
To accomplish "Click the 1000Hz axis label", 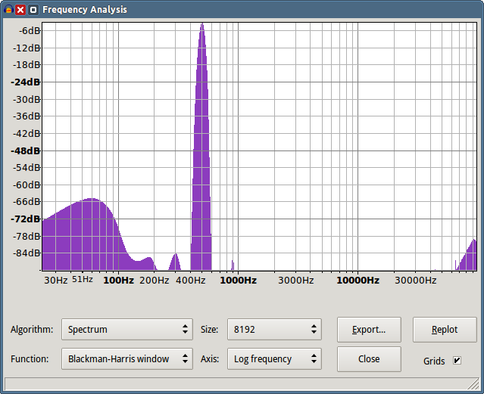I will pyautogui.click(x=238, y=281).
